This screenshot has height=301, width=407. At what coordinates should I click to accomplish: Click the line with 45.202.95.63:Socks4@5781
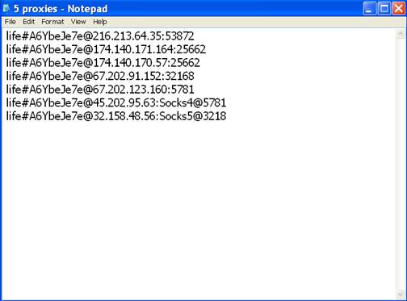[116, 102]
